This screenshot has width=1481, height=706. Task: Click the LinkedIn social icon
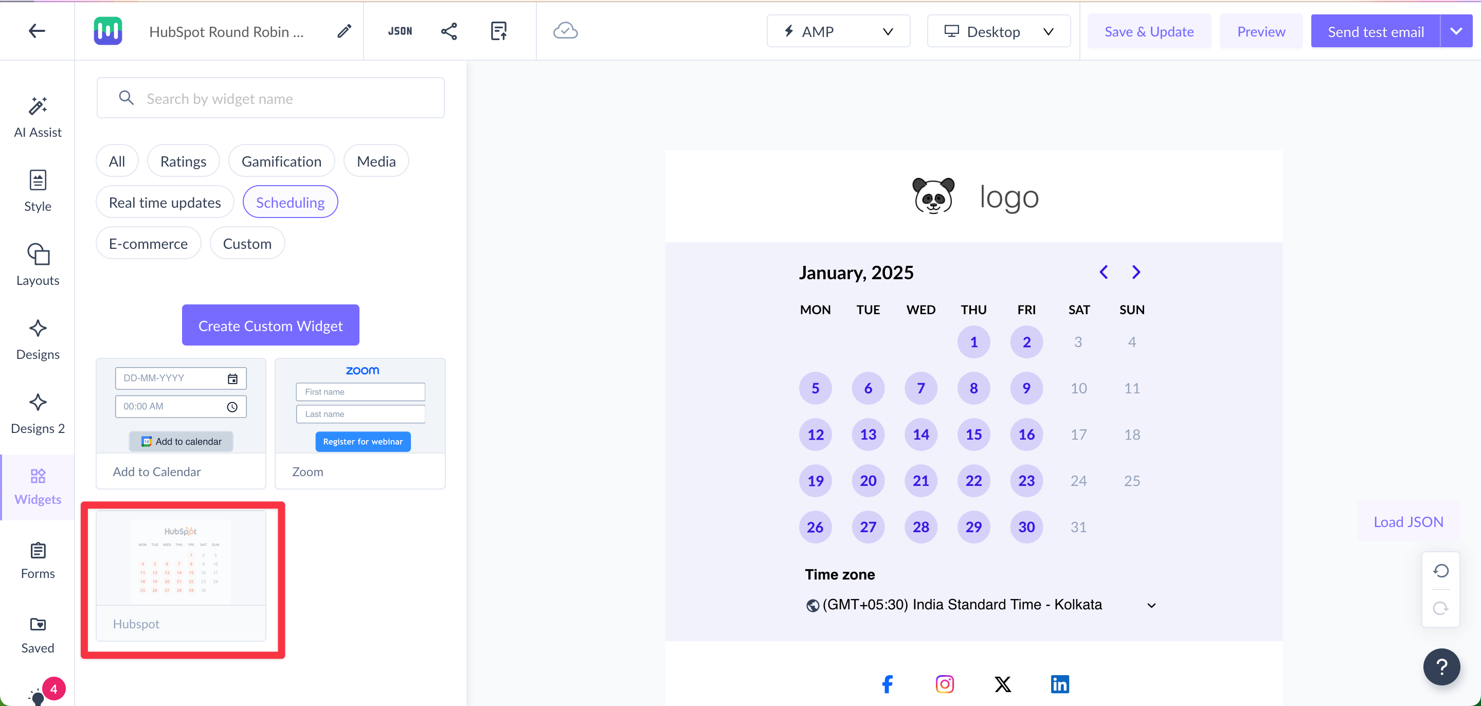pos(1059,684)
